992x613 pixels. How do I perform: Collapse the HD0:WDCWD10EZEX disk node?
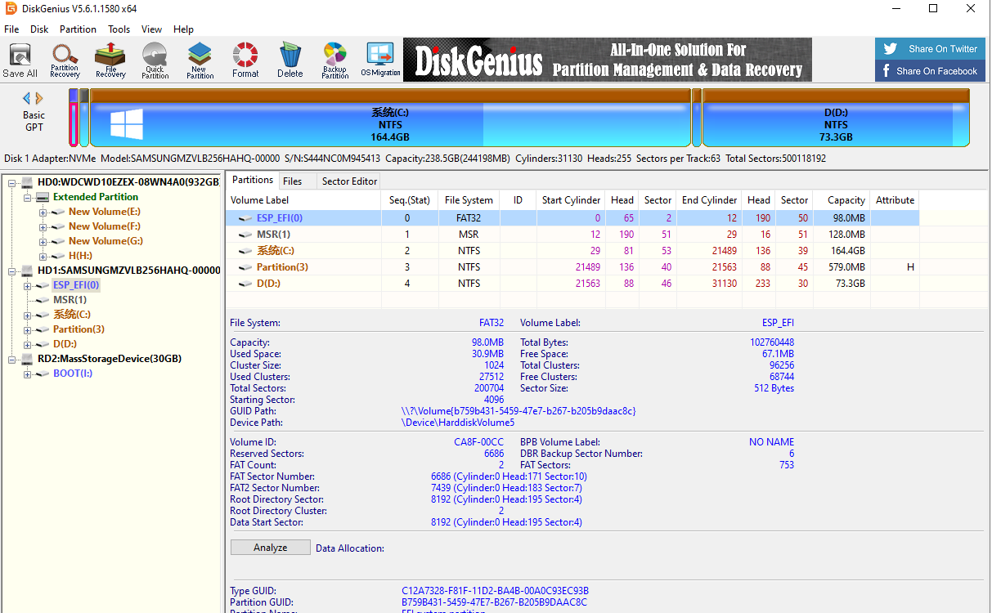tap(12, 182)
